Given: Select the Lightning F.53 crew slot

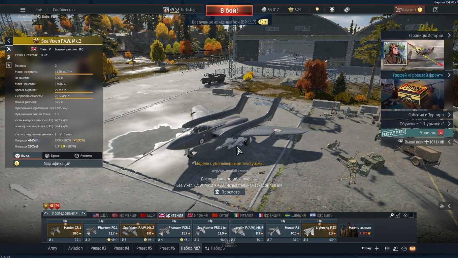Looking at the screenshot, I should [x=320, y=230].
